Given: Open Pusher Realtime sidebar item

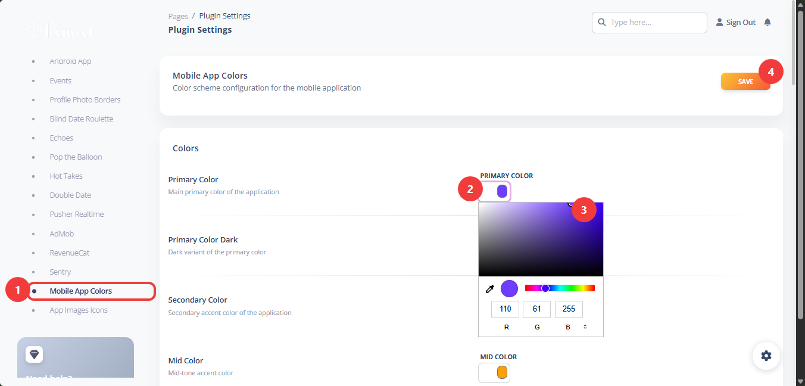Looking at the screenshot, I should pos(77,214).
